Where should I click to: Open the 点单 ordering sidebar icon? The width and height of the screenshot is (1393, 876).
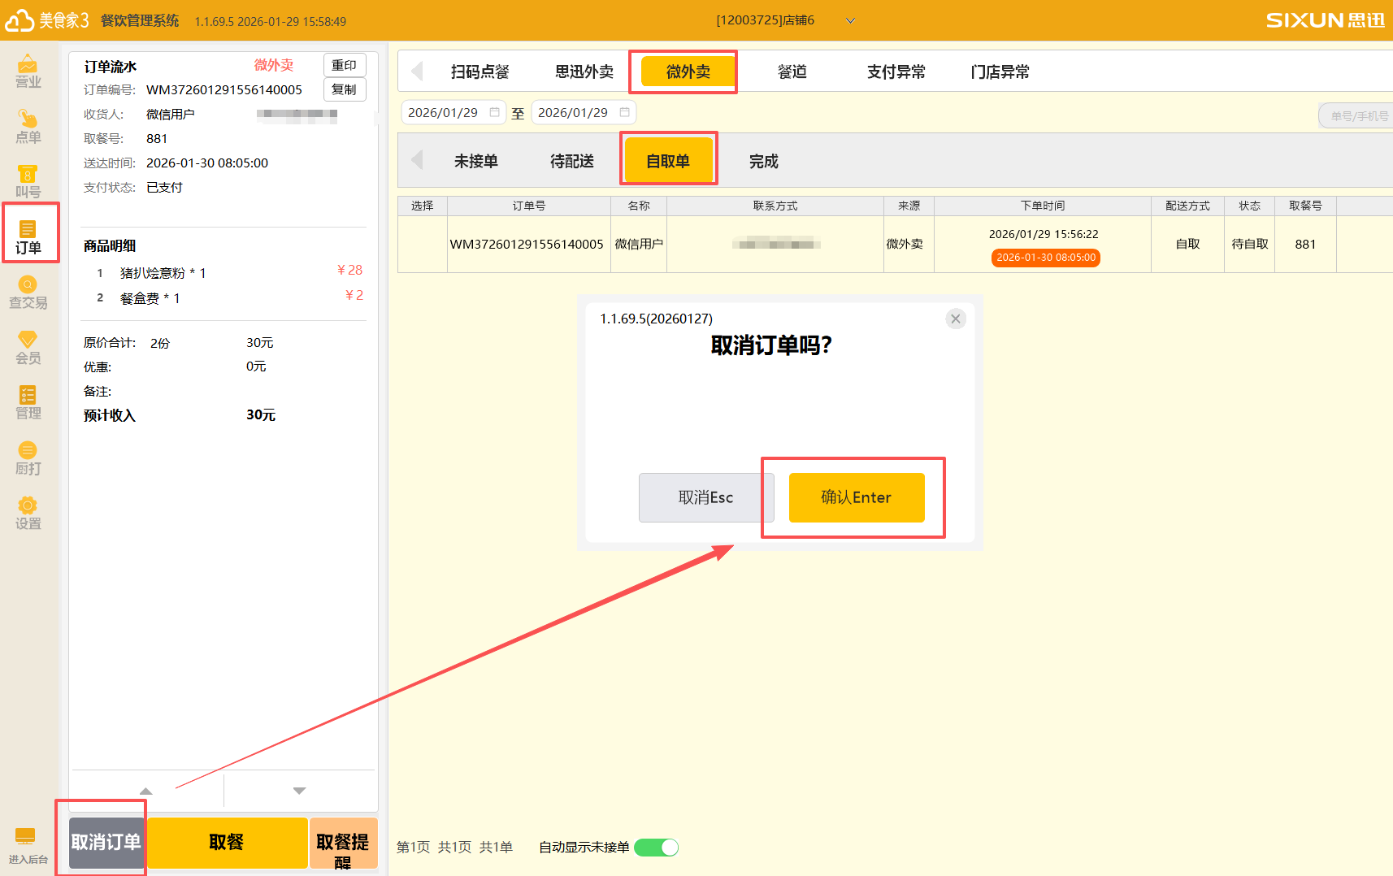(x=28, y=127)
